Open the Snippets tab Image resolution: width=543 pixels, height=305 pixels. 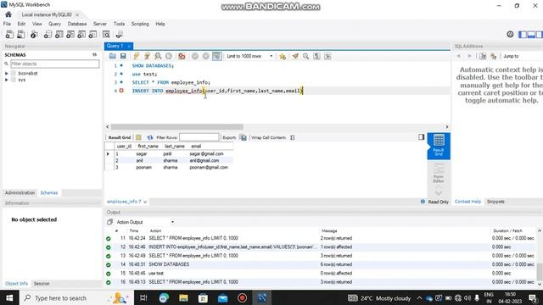495,202
